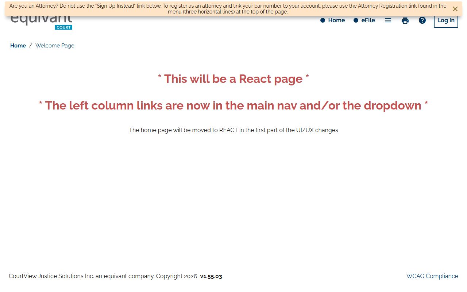The height and width of the screenshot is (292, 467).
Task: Click the 'This will be a React page' heading
Action: click(233, 79)
